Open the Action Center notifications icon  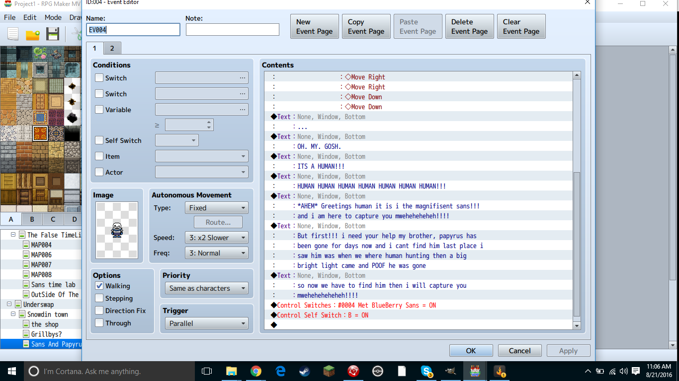point(636,371)
